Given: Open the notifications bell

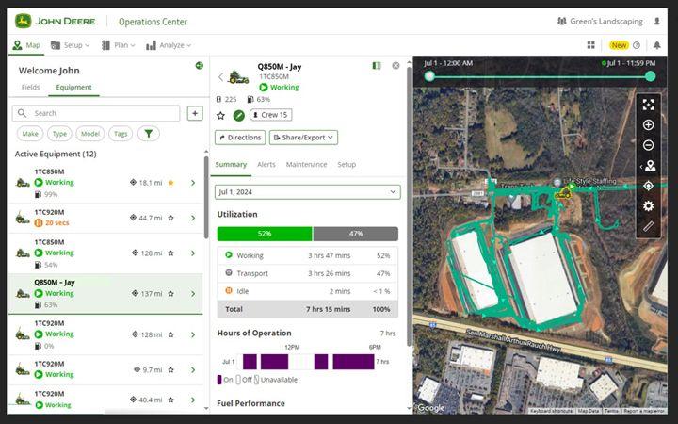Looking at the screenshot, I should pyautogui.click(x=657, y=45).
